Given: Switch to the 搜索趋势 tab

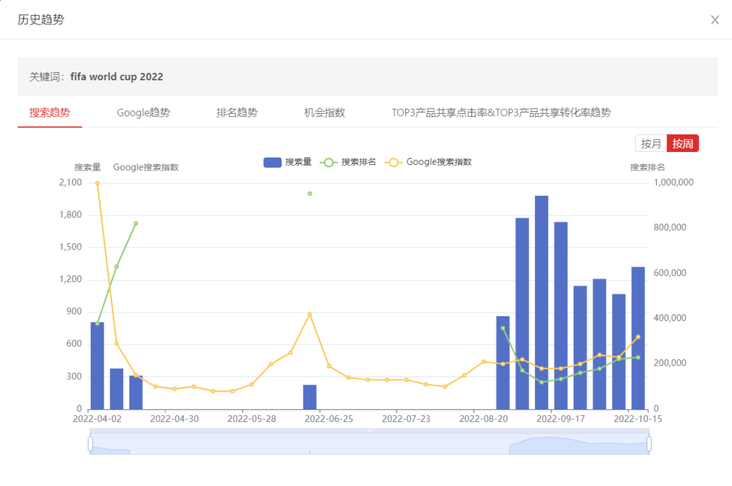Looking at the screenshot, I should click(x=50, y=112).
